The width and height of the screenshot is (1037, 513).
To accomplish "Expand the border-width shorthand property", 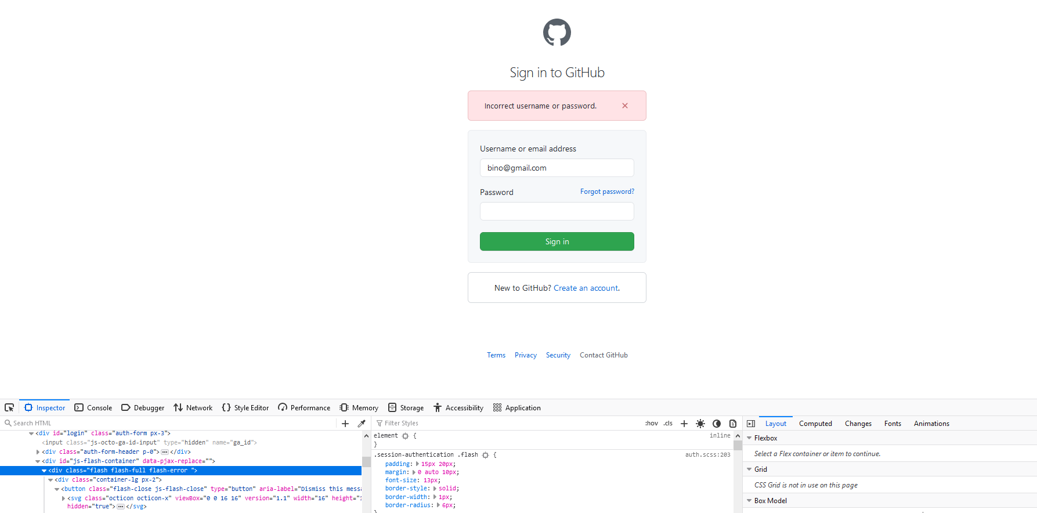I will coord(435,497).
